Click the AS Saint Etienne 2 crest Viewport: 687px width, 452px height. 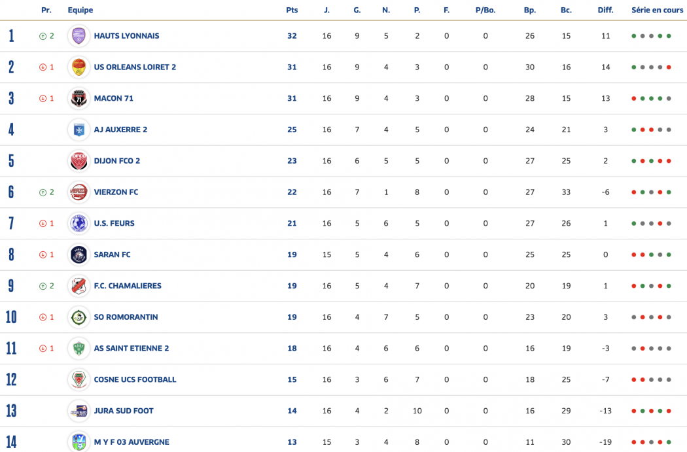pyautogui.click(x=79, y=349)
